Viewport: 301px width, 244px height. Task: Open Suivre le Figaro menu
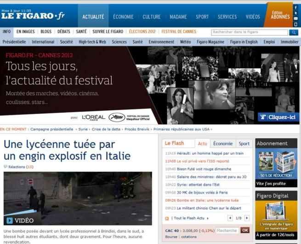[108, 31]
